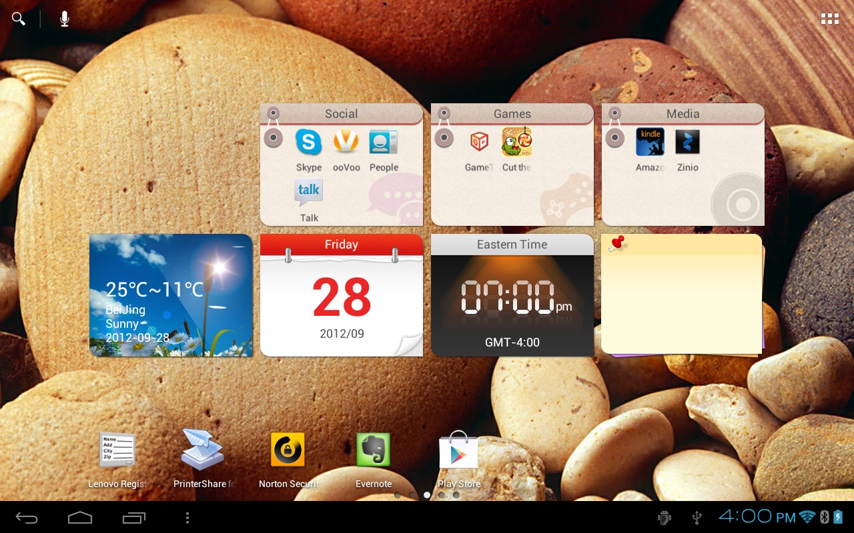Open the Play Store

click(459, 450)
